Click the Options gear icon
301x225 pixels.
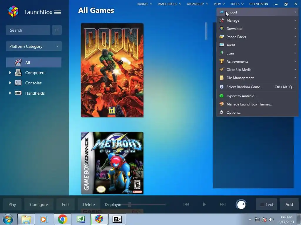(222, 112)
